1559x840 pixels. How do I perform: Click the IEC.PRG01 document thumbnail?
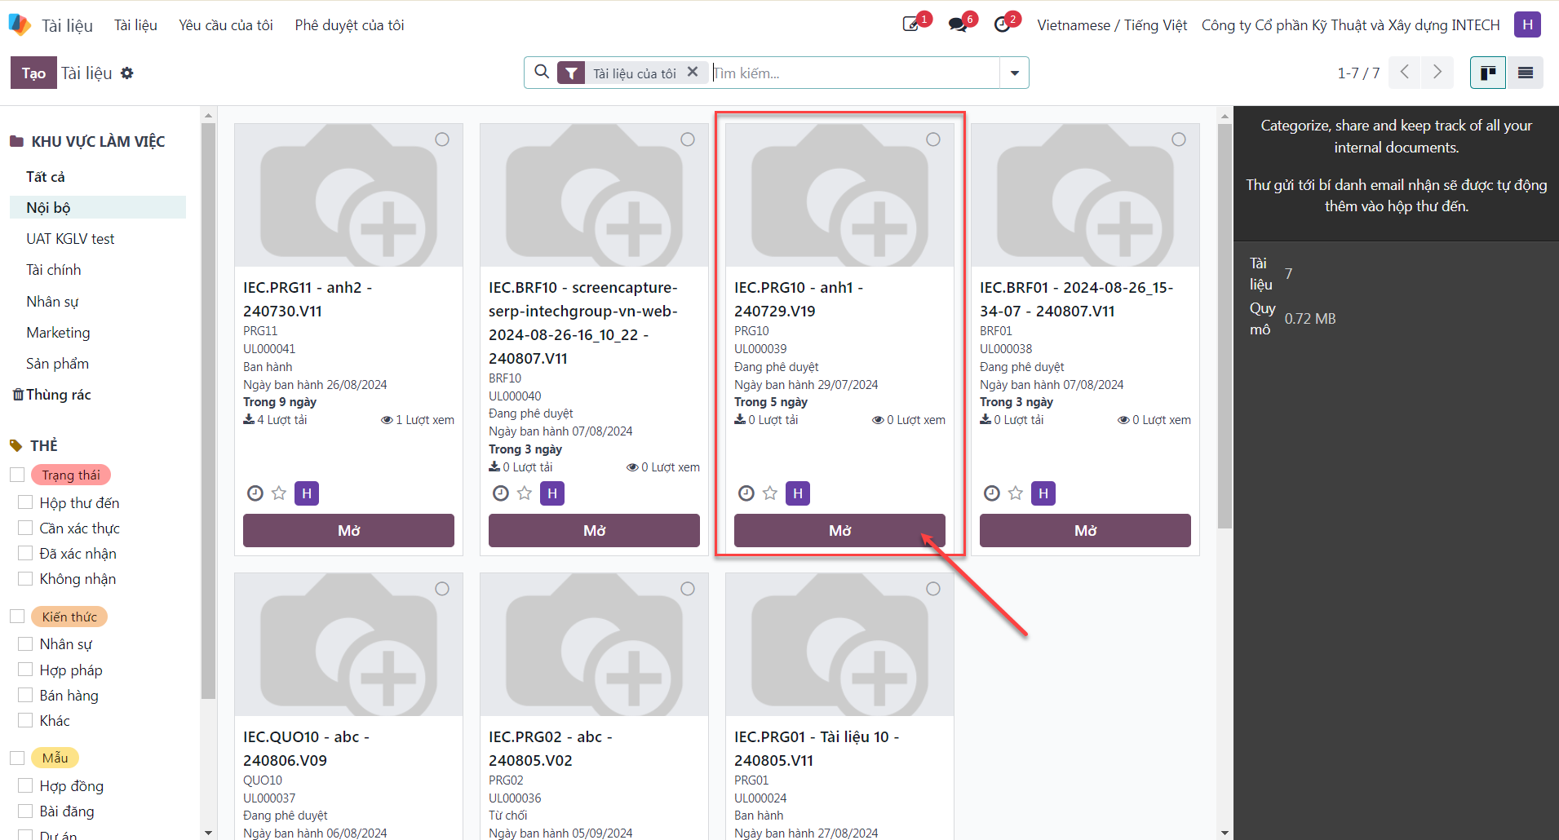click(x=839, y=644)
